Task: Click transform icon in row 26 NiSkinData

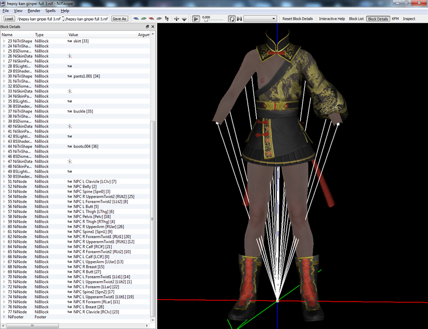Action: point(70,56)
